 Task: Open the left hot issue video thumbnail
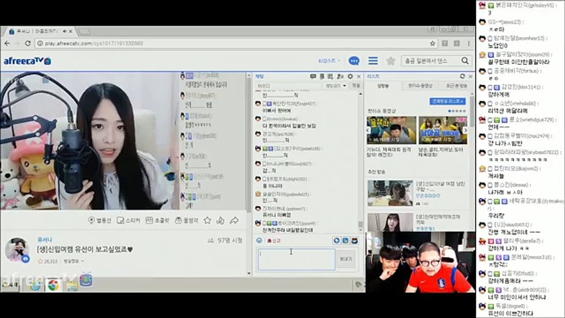tap(391, 130)
